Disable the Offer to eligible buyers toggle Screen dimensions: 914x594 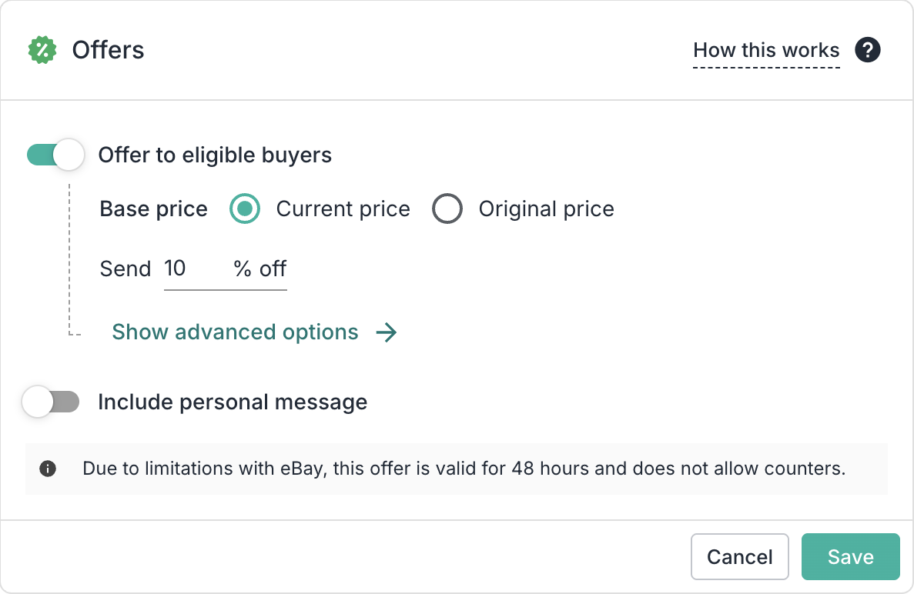(x=55, y=155)
